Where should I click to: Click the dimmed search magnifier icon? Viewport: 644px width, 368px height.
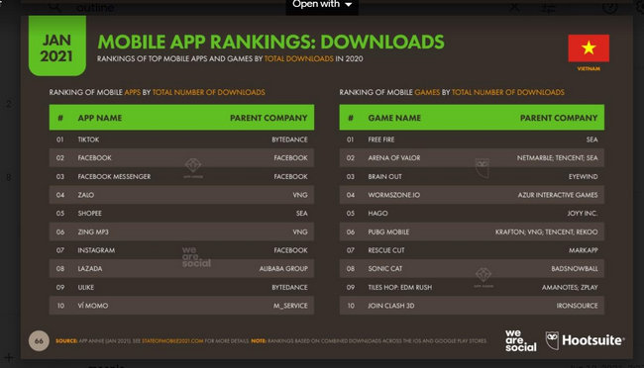[54, 6]
